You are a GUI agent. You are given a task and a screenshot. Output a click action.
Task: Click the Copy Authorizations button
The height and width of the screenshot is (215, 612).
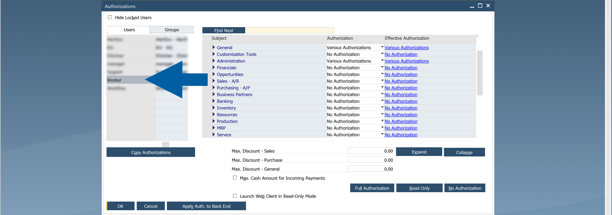(x=151, y=152)
